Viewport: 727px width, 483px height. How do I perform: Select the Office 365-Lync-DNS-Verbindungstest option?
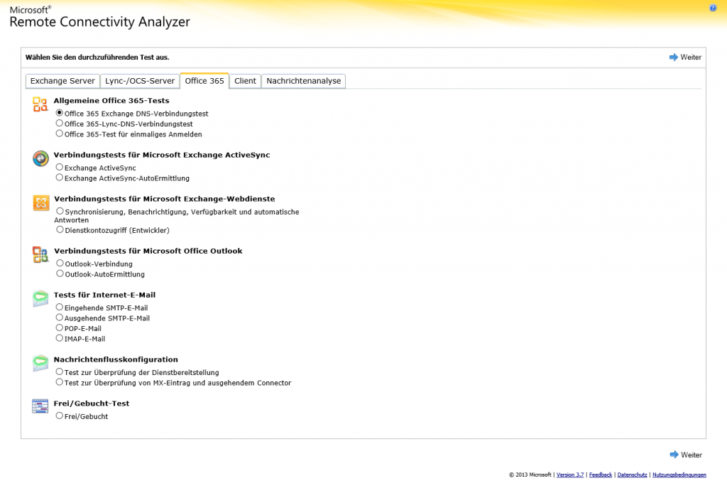point(59,123)
